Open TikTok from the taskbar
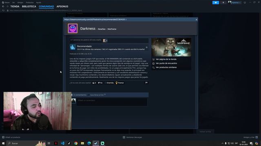The height and width of the screenshot is (146, 261). [x=69, y=143]
